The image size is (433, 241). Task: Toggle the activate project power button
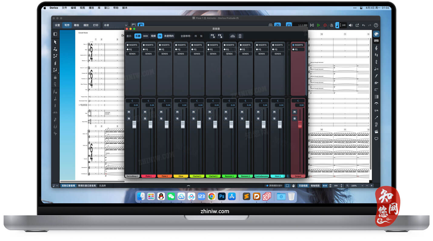[x=289, y=25]
